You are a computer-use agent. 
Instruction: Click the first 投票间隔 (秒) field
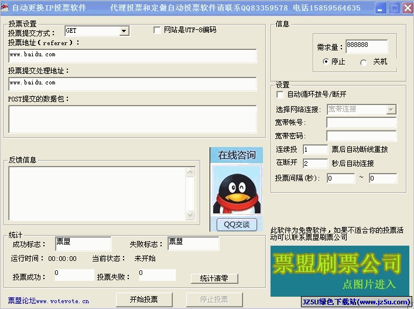(341, 178)
